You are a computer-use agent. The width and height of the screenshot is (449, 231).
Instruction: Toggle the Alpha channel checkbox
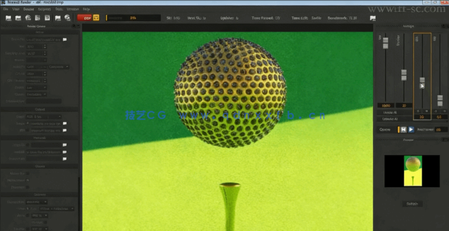(x=27, y=215)
